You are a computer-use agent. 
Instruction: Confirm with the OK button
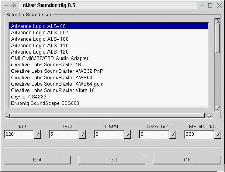click(x=187, y=160)
